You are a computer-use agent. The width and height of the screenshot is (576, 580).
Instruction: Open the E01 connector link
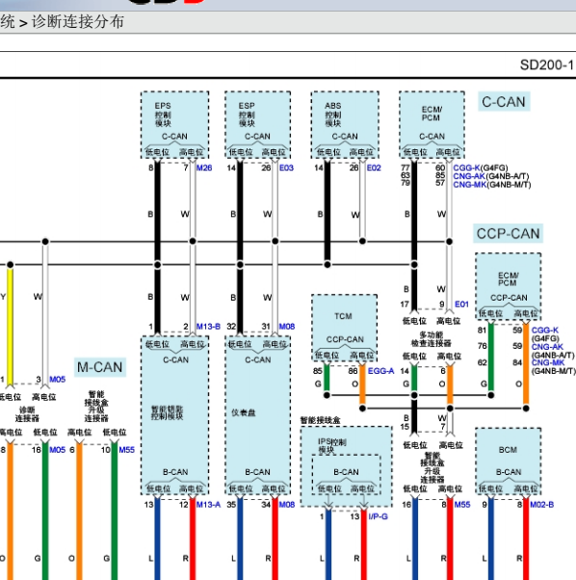coord(461,304)
